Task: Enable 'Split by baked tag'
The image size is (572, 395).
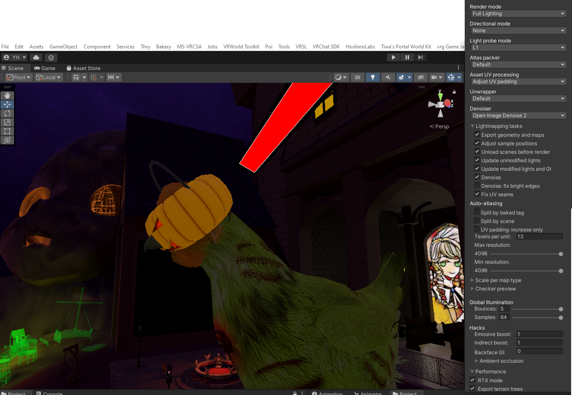Action: (x=477, y=212)
